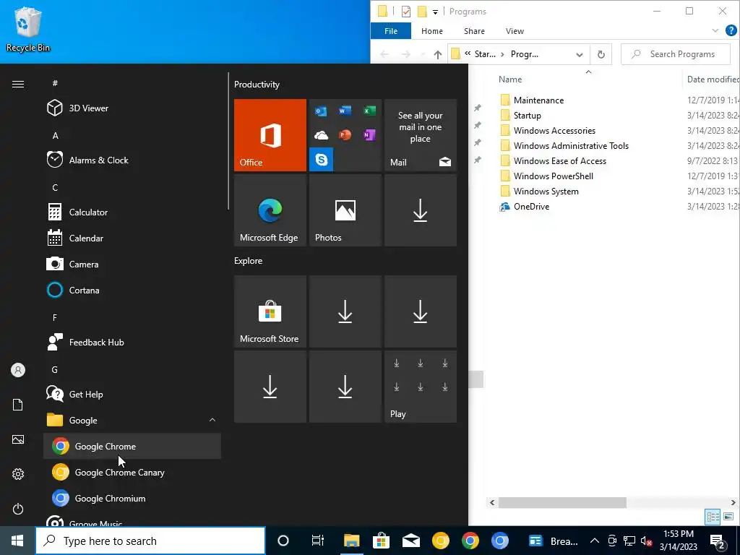Launch Google Chrome from Start menu list
The height and width of the screenshot is (555, 740).
(x=132, y=446)
